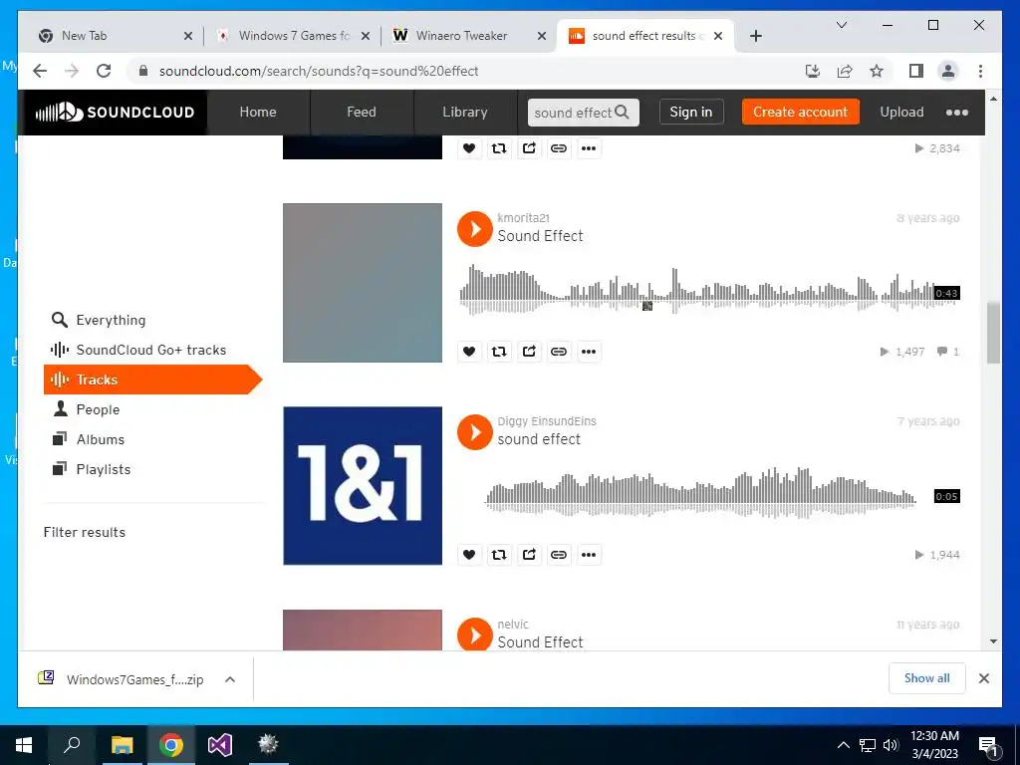
Task: Open More menu for 2,834 plays track
Action: point(589,148)
